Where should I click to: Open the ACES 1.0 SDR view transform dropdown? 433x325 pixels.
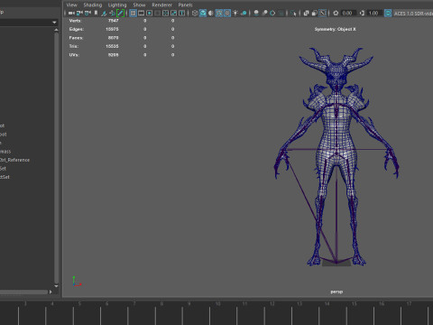coord(413,14)
